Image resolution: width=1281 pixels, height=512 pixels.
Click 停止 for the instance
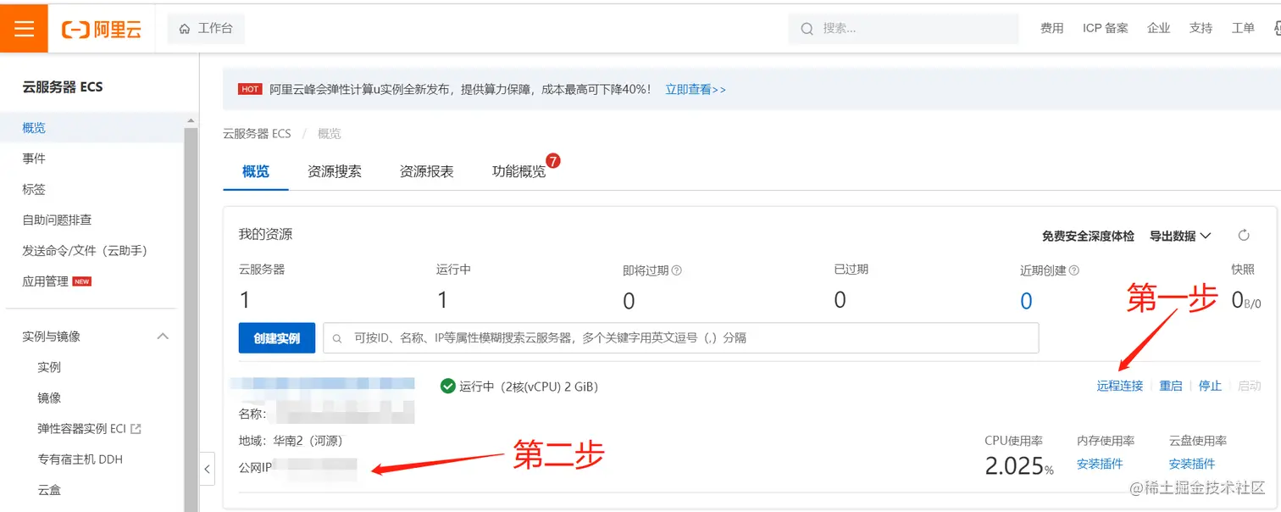click(x=1210, y=386)
